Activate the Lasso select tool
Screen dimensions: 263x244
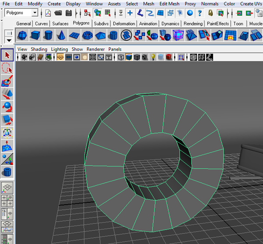pyautogui.click(x=7, y=68)
